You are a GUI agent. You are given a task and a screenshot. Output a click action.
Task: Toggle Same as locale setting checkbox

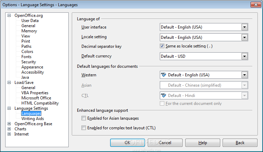point(162,46)
